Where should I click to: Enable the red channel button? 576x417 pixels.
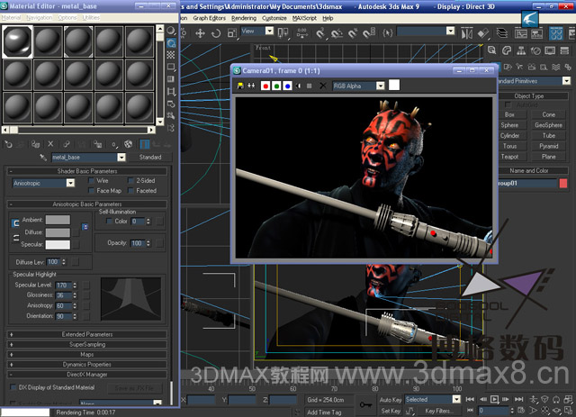265,86
